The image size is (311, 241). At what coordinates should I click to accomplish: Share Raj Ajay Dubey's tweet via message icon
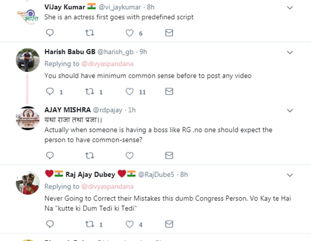pos(169,224)
